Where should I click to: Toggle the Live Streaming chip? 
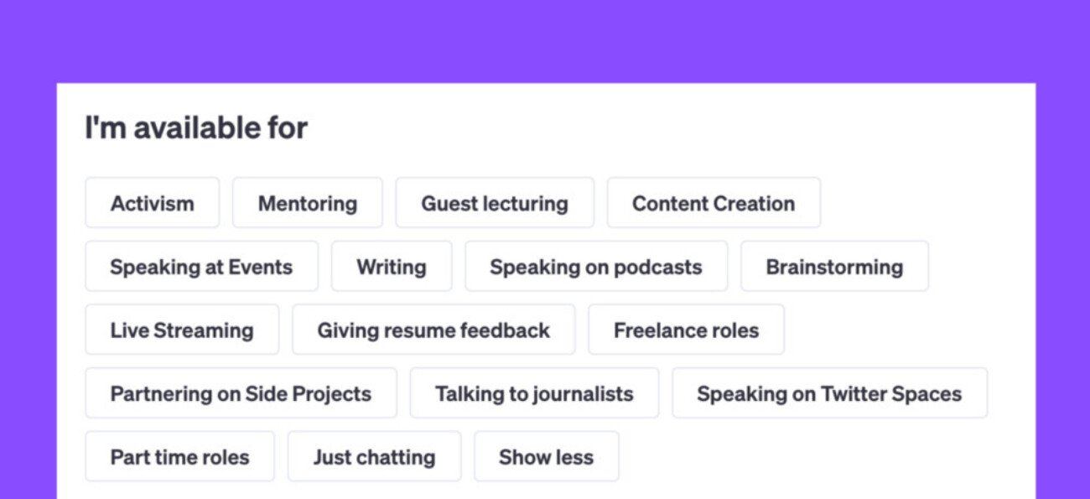point(181,330)
